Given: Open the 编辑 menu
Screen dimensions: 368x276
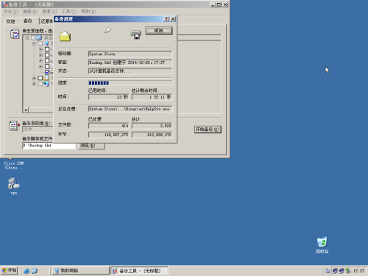Looking at the screenshot, I should (30, 11).
